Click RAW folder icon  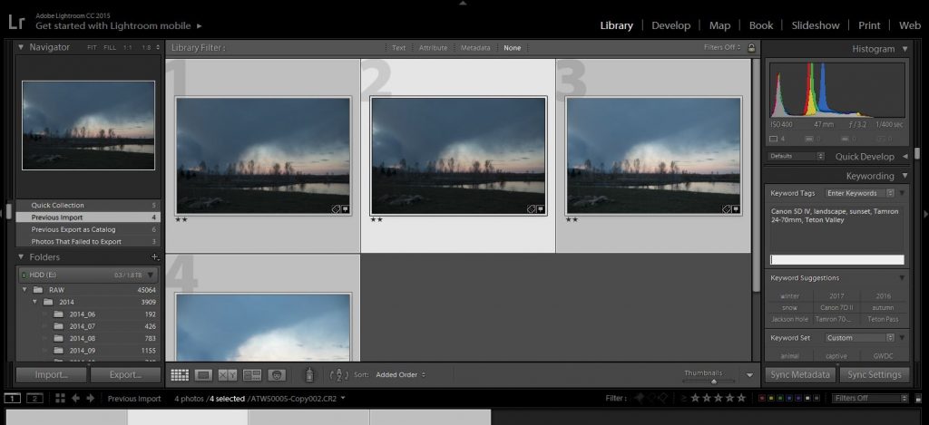pos(38,290)
